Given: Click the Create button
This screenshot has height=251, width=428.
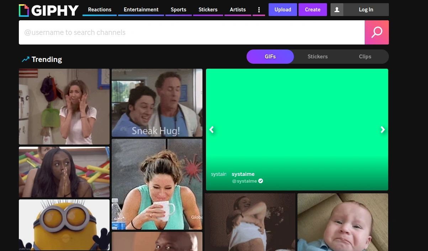Looking at the screenshot, I should [x=312, y=10].
